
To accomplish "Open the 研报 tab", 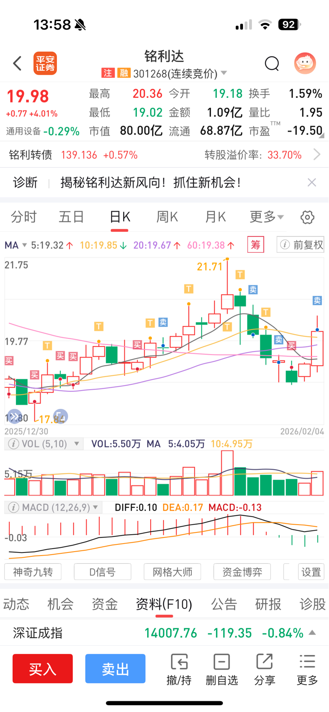I will 268,604.
